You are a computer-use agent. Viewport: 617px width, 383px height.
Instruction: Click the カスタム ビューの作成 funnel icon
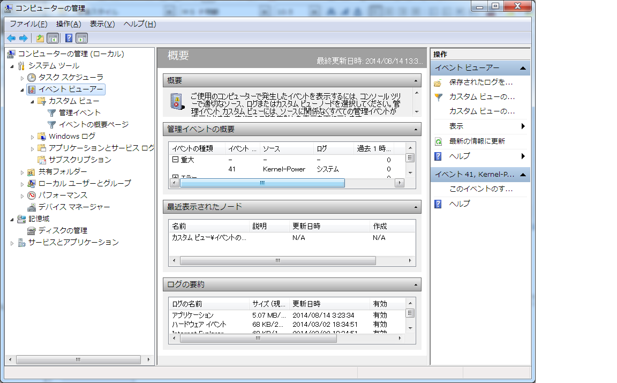pyautogui.click(x=438, y=97)
